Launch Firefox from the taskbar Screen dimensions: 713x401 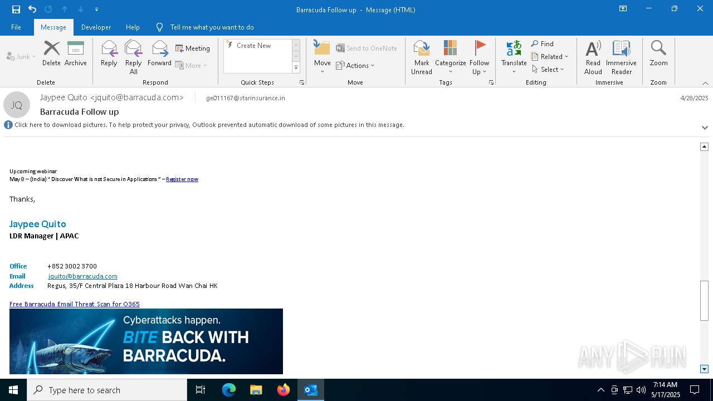(284, 390)
